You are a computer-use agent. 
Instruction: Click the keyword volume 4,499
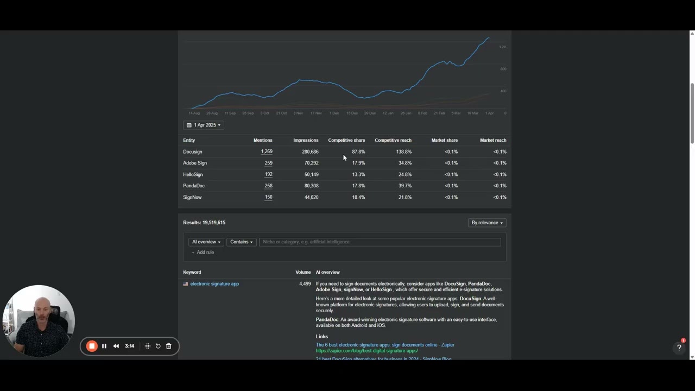point(305,283)
